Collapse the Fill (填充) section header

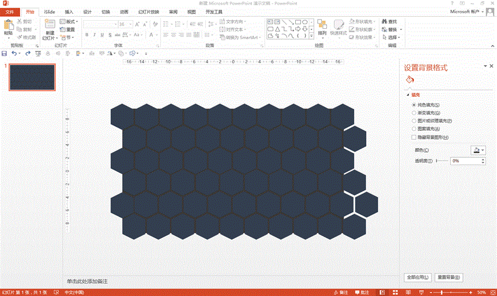point(409,94)
